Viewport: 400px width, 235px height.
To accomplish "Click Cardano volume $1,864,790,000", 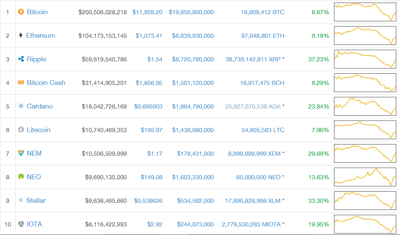I will point(193,106).
